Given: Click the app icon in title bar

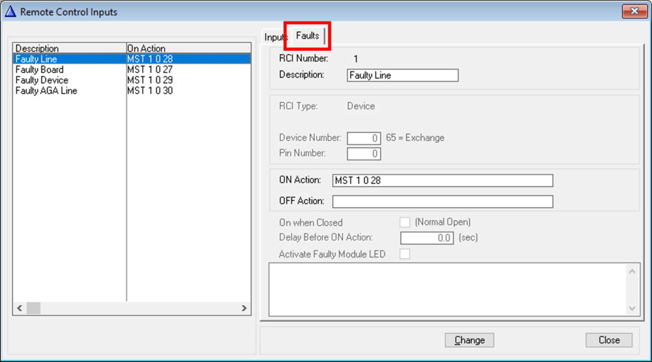Looking at the screenshot, I should coord(10,12).
